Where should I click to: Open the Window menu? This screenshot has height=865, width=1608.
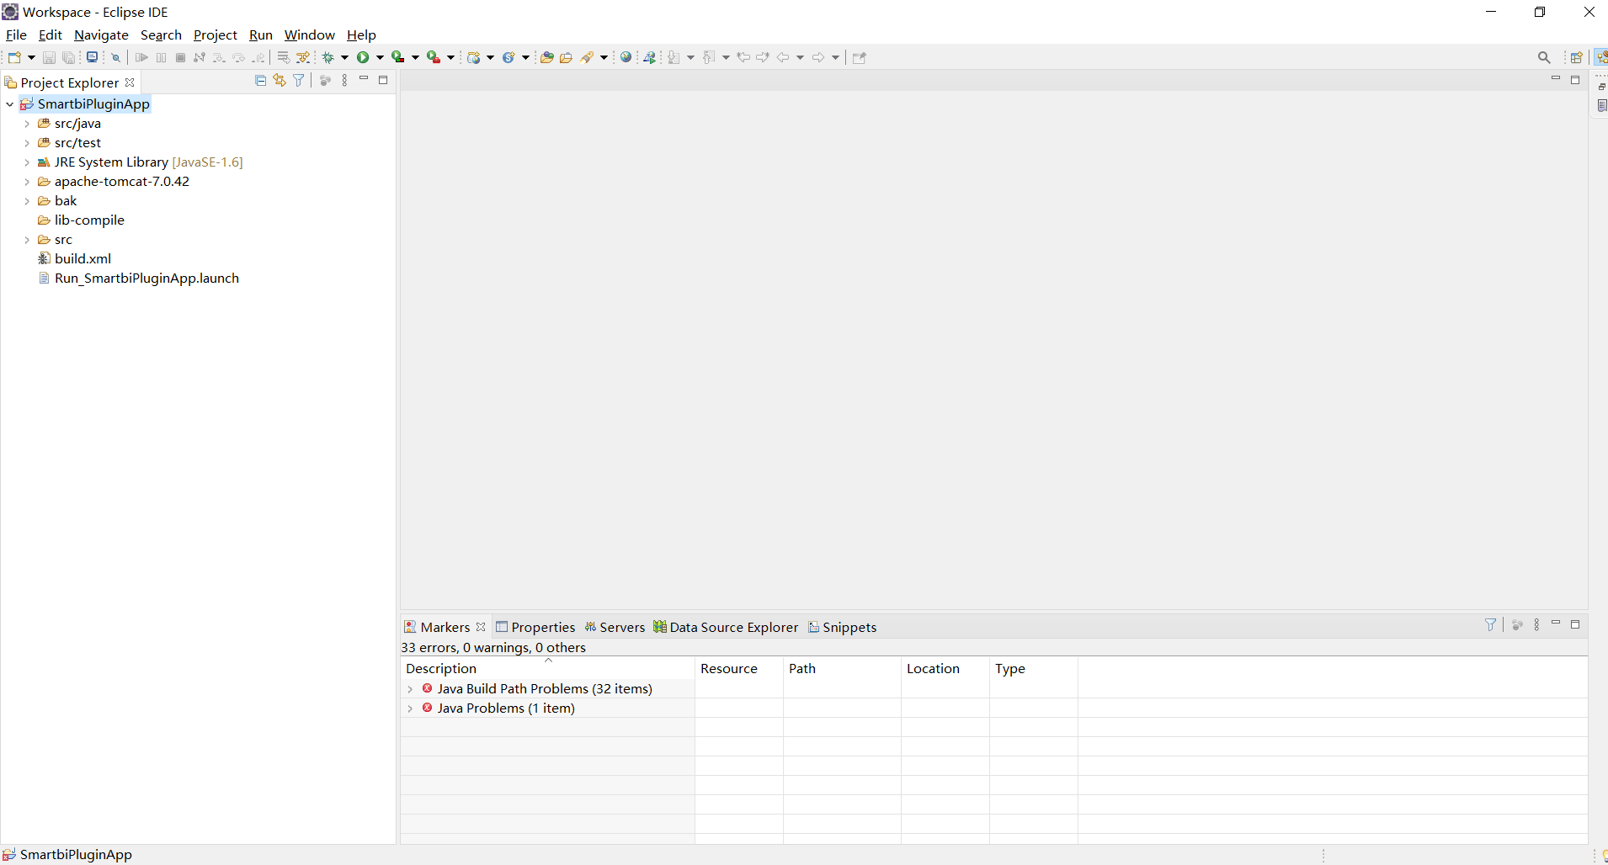coord(309,34)
